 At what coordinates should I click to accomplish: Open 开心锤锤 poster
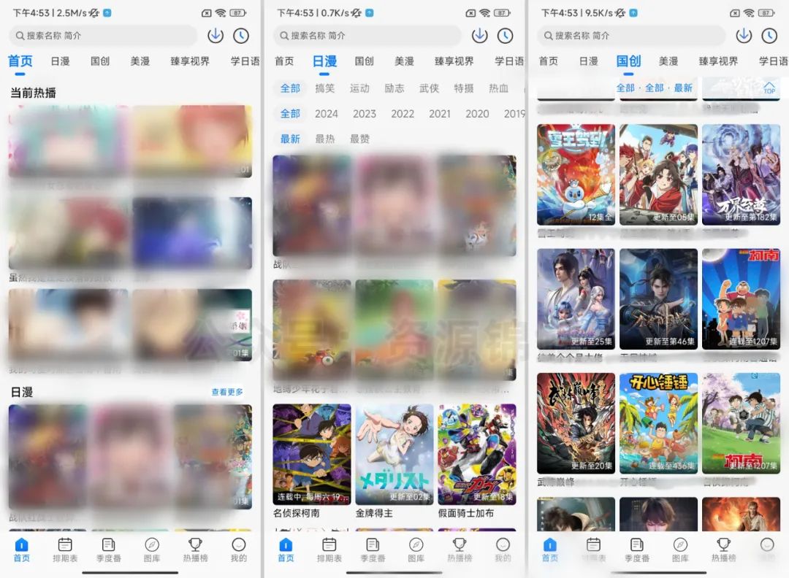[x=659, y=423]
